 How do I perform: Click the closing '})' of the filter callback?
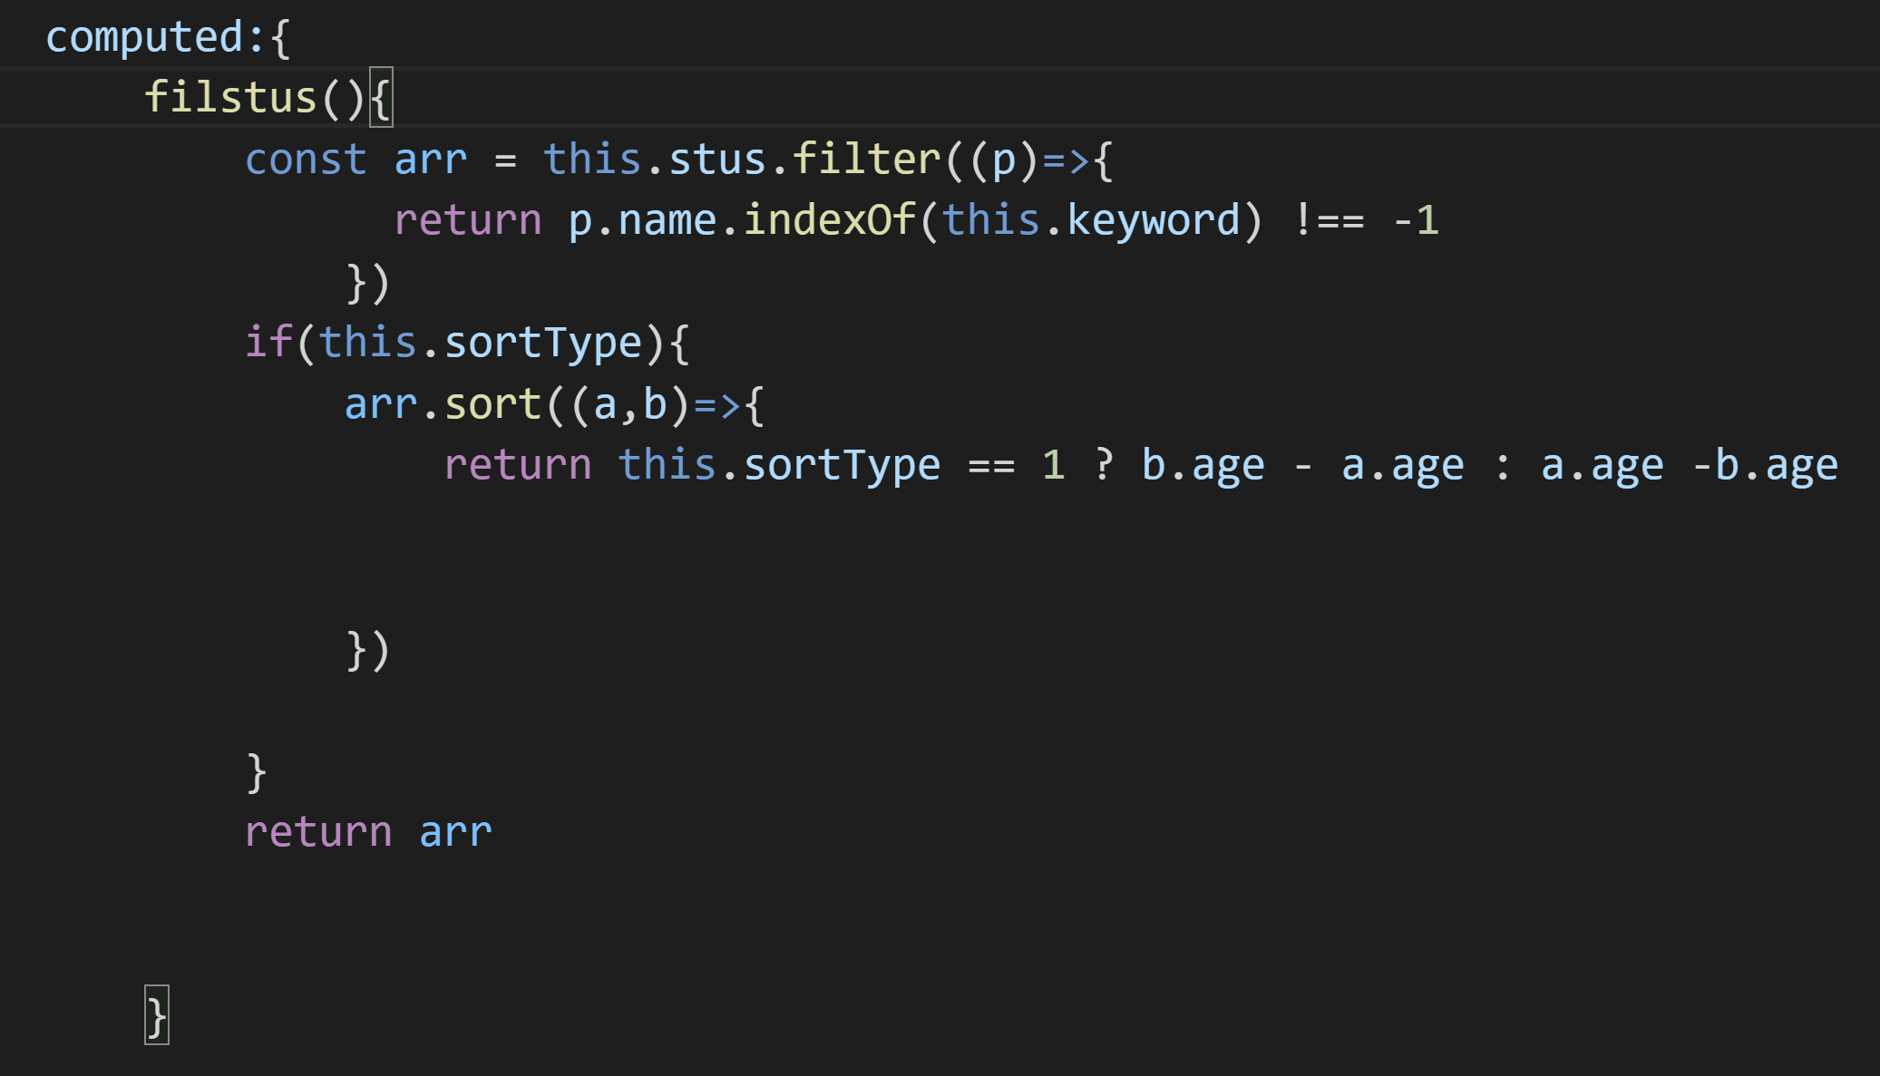tap(368, 283)
